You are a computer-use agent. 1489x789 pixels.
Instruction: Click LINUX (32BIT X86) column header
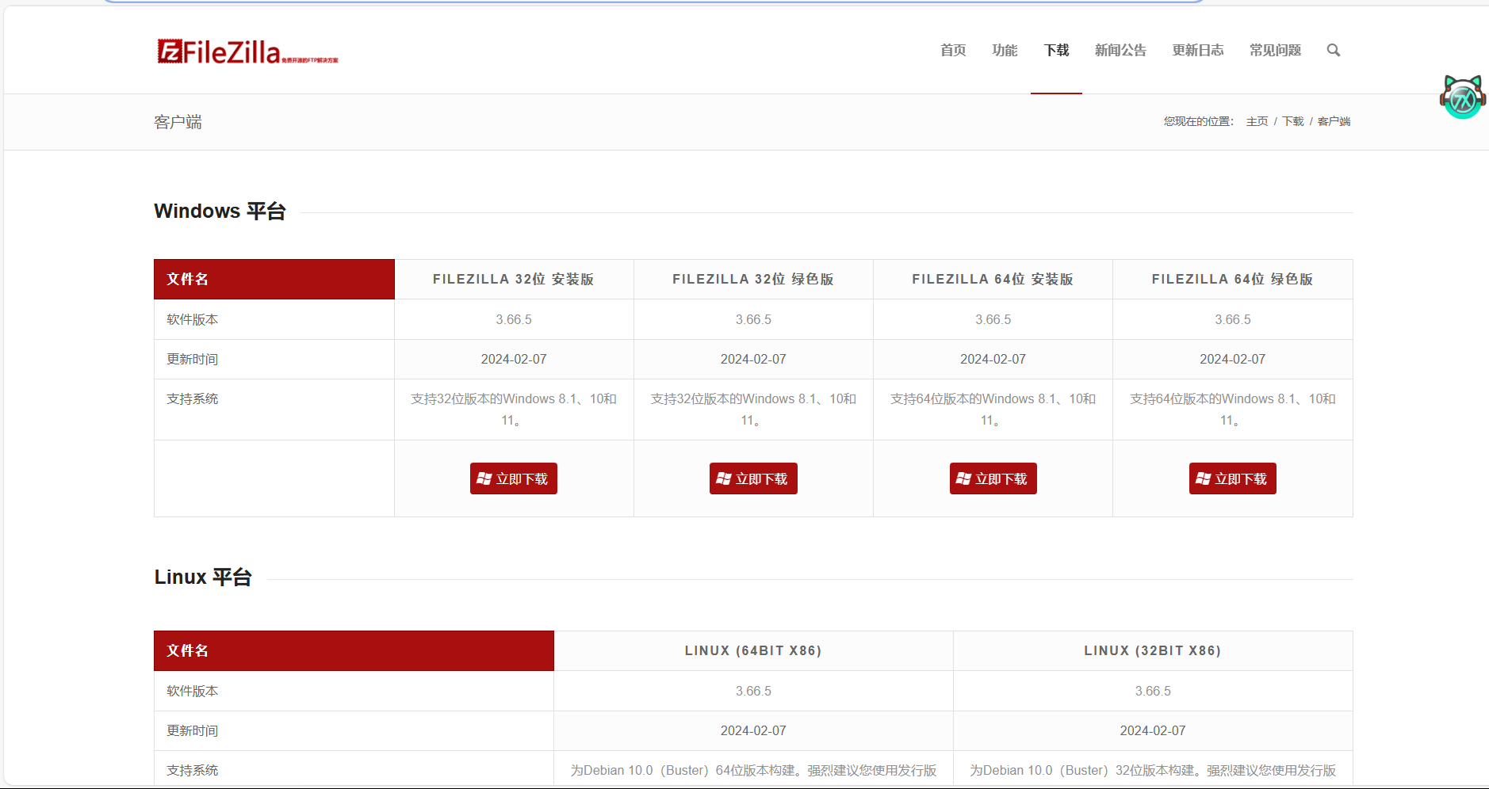1153,650
